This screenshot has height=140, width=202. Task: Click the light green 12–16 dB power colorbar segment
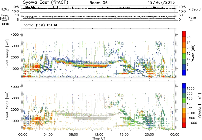click(x=184, y=56)
